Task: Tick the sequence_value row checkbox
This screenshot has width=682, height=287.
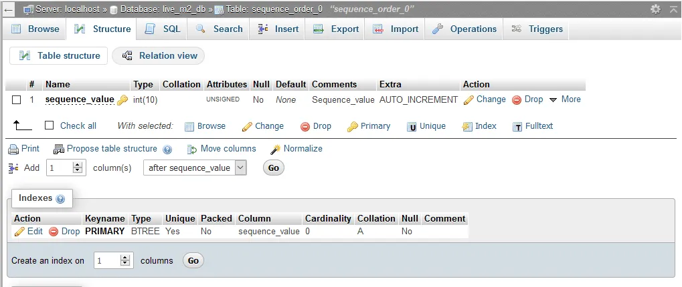Action: (x=17, y=99)
